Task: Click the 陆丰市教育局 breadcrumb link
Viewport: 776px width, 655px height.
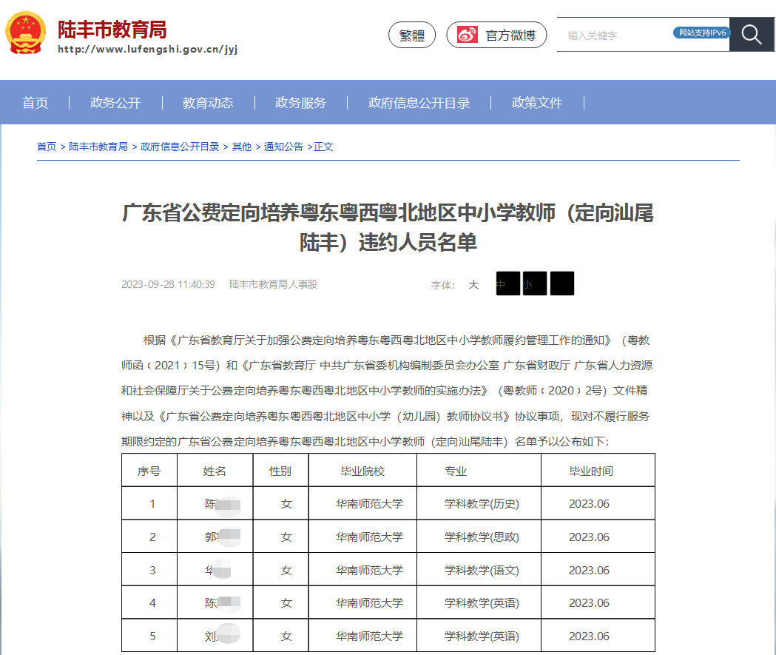Action: (x=98, y=147)
